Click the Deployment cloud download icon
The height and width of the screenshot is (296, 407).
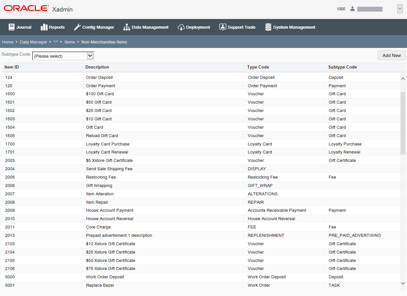coord(181,27)
